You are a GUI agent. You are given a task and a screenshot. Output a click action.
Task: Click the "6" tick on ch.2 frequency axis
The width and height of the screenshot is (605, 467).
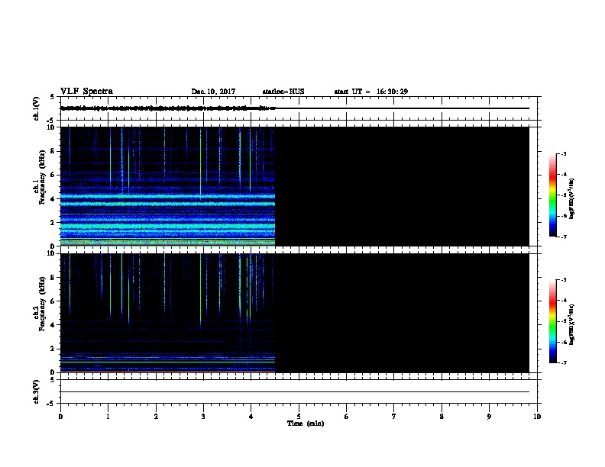pos(53,301)
